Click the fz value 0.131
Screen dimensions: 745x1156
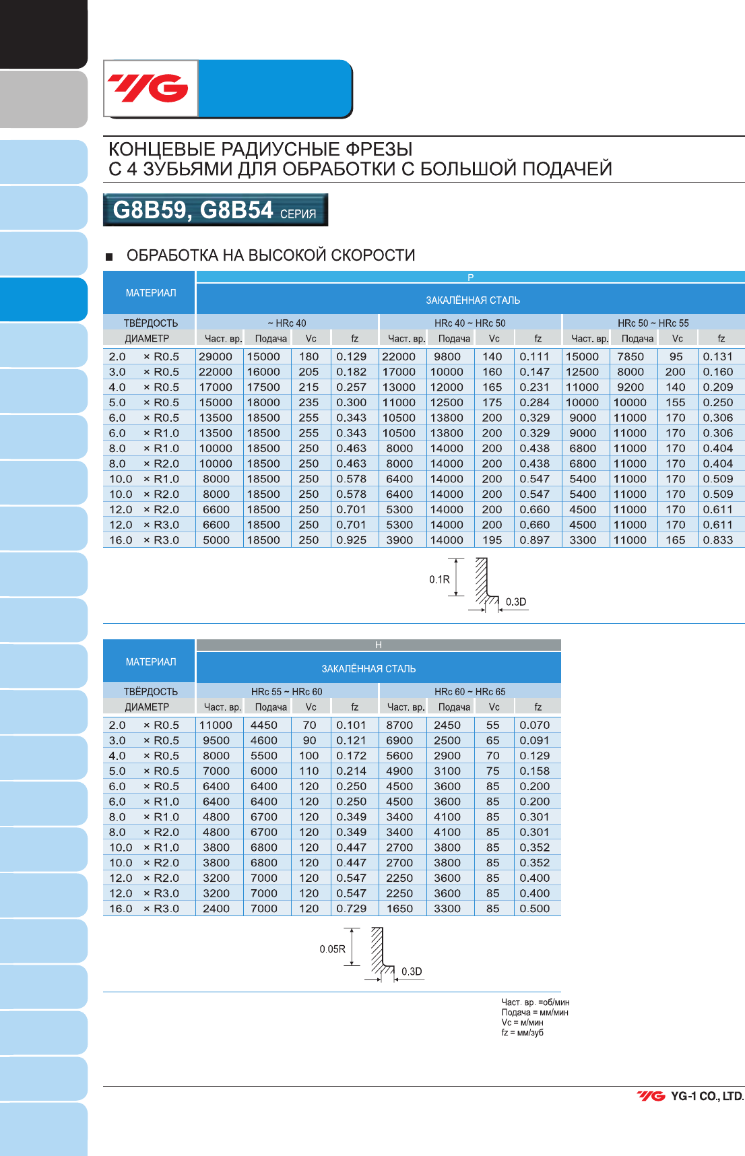coord(718,356)
